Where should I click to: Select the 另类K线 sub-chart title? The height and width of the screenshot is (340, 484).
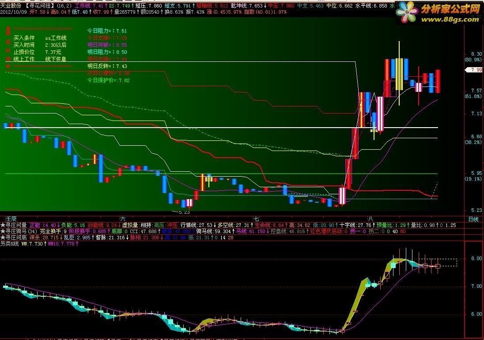click(x=9, y=244)
